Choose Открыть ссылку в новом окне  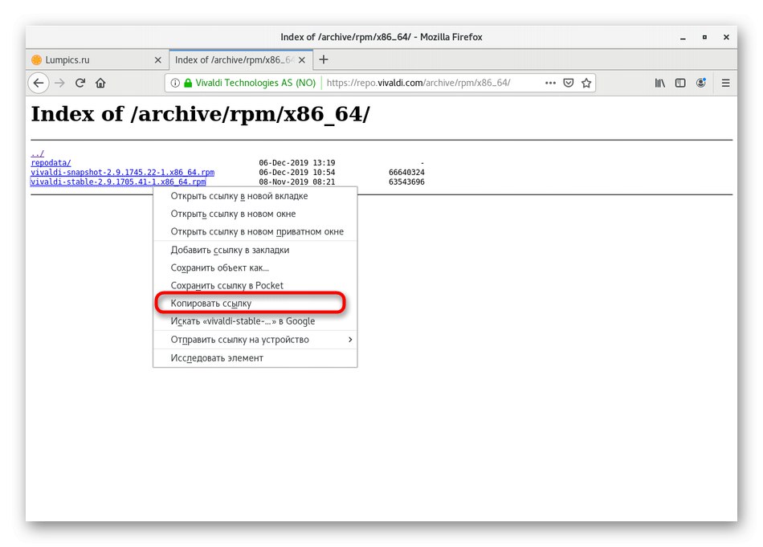pos(255,214)
